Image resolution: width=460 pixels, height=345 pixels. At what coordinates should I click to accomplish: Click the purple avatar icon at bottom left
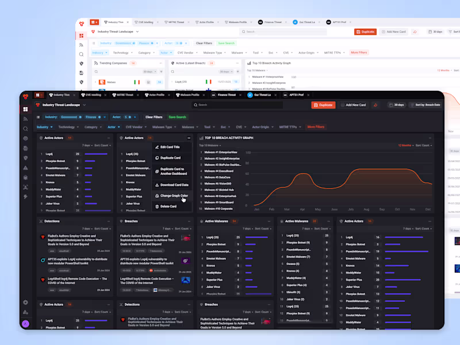point(25,324)
